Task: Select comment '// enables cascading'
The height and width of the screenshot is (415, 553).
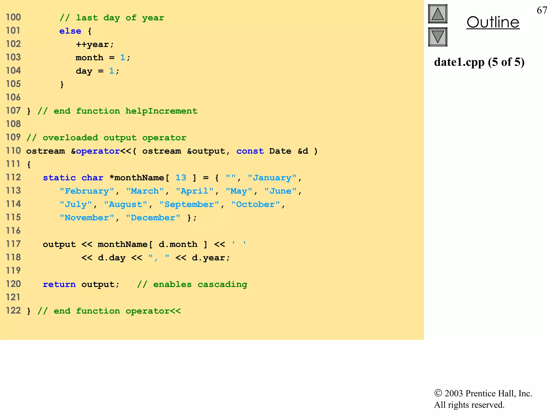Action: [192, 285]
